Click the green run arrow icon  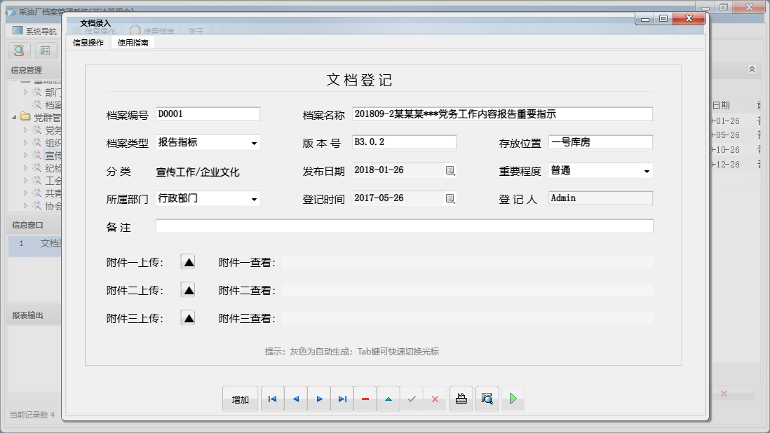point(513,399)
